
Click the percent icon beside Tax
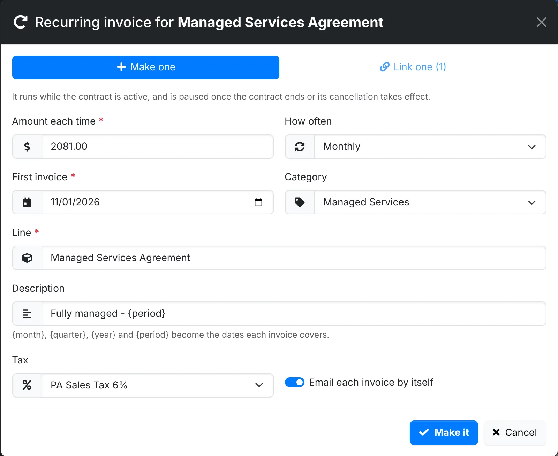(x=27, y=385)
